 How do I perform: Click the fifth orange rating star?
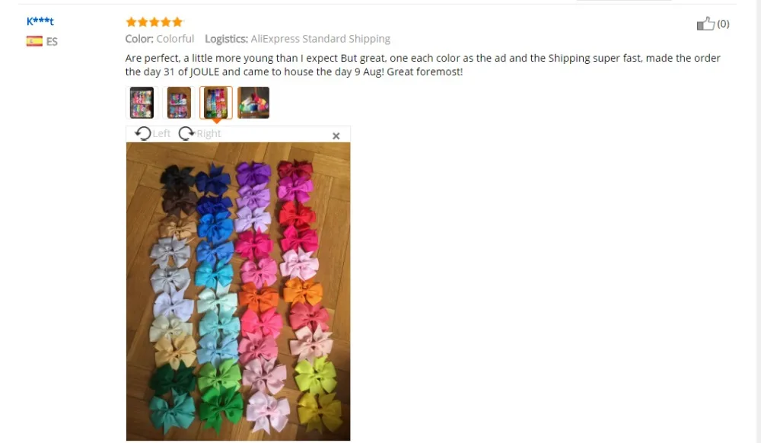(177, 22)
